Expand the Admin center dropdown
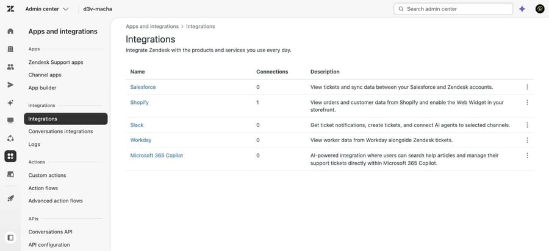This screenshot has width=549, height=251. (47, 9)
